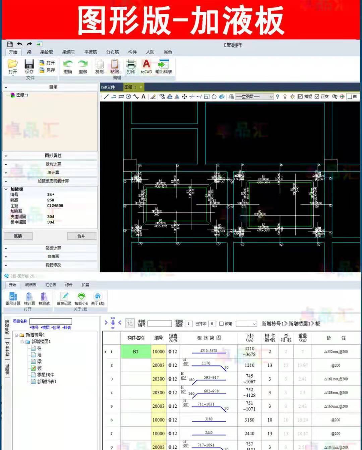Save with the 保存 floppy disk icon
This screenshot has height=450, width=362.
point(29,66)
